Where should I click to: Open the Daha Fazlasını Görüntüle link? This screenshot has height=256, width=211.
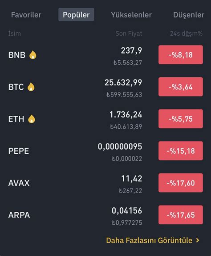tap(149, 240)
